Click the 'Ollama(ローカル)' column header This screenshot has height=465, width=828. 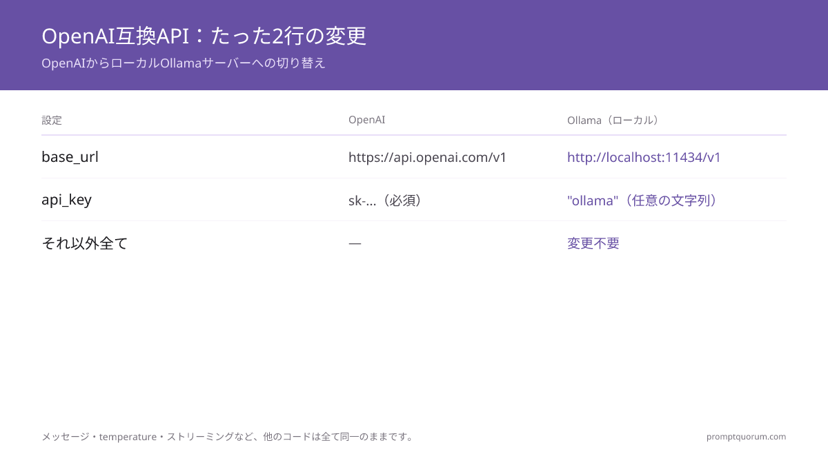coord(613,121)
